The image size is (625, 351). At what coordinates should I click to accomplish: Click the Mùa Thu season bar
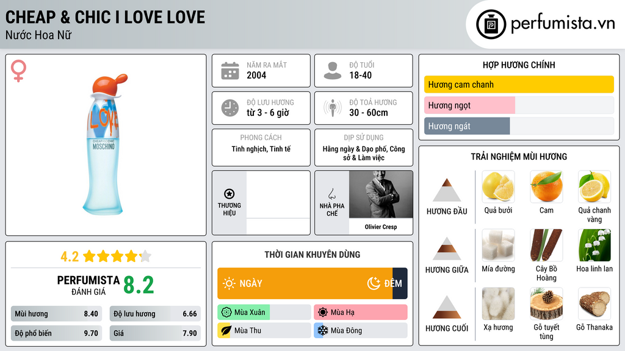pos(264,331)
